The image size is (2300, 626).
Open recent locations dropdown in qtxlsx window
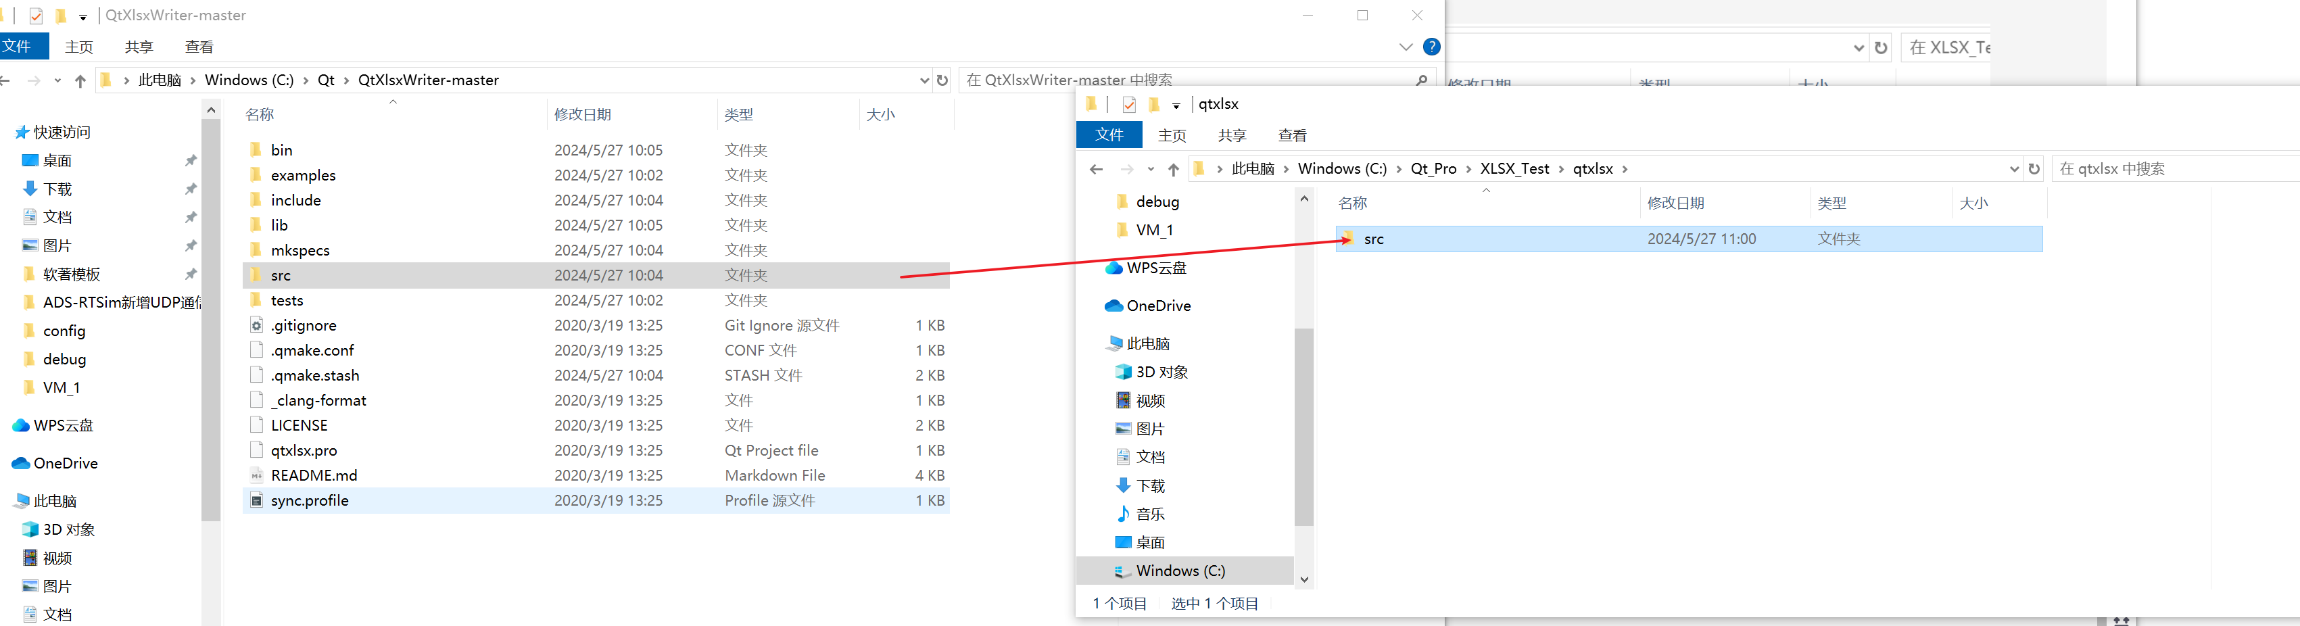pos(1151,169)
